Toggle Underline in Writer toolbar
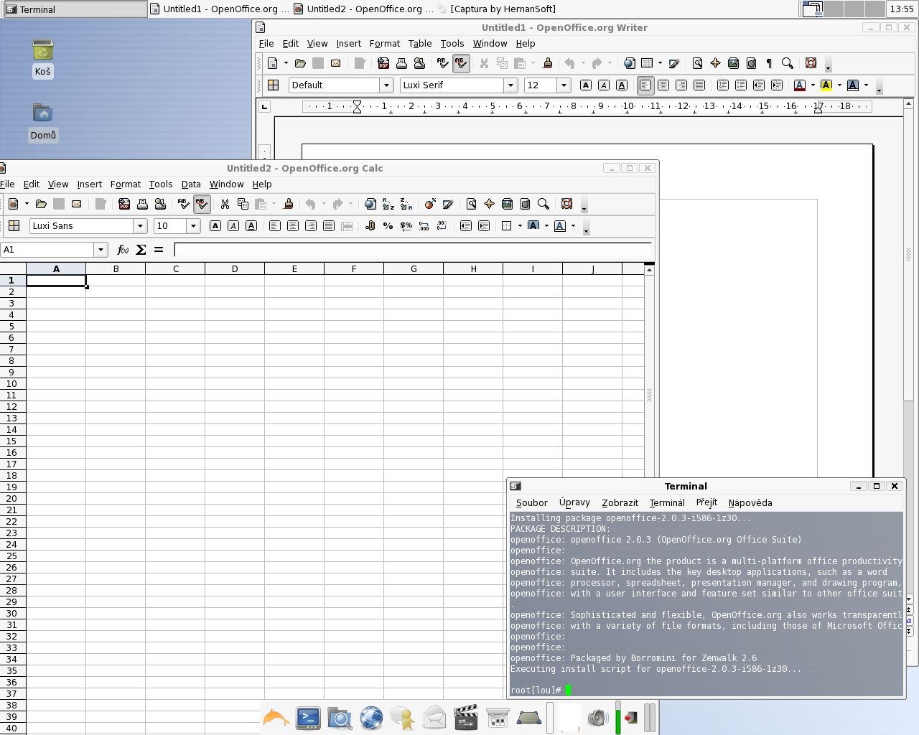 coord(622,85)
